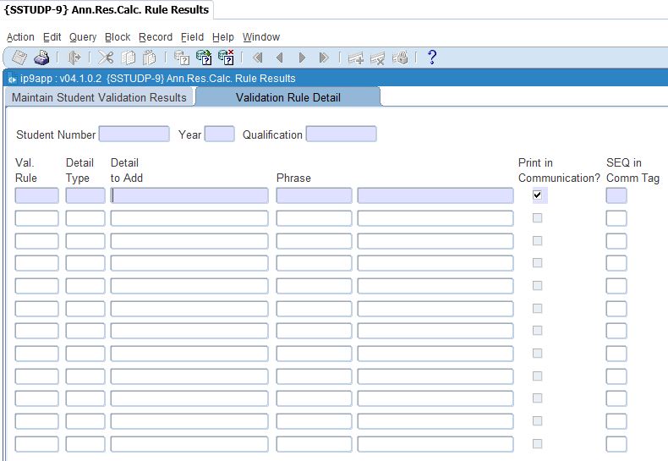Uncheck Print in Communication in first row
This screenshot has height=461, width=668.
(x=537, y=195)
